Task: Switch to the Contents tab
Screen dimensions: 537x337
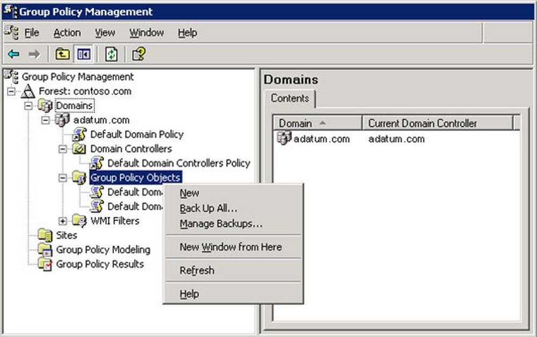Action: (289, 98)
